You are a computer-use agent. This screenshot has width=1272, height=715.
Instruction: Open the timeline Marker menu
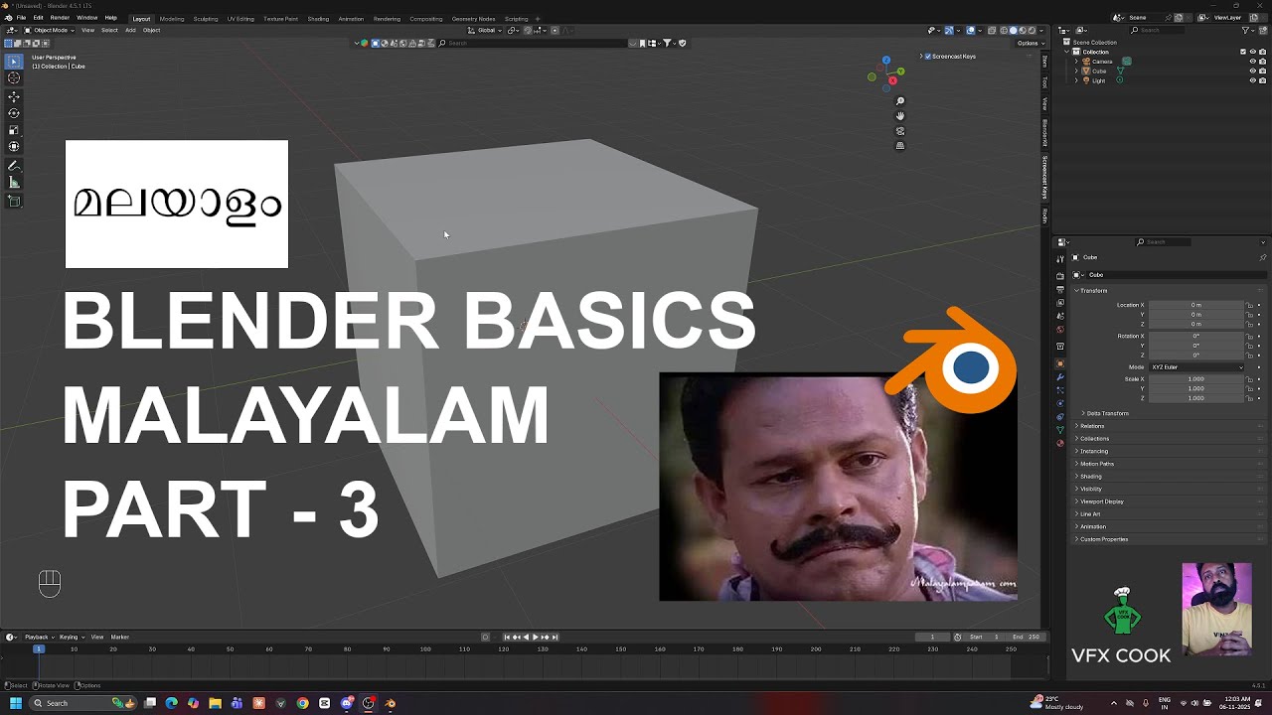[x=119, y=637]
